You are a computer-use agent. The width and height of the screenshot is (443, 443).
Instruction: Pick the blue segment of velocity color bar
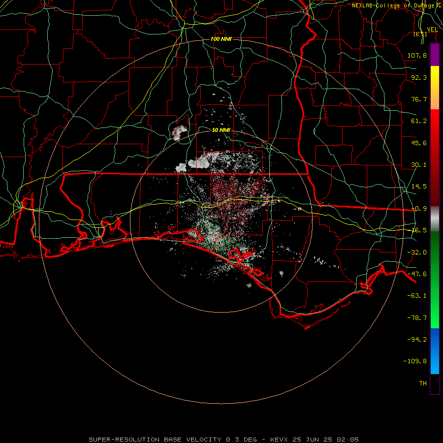pyautogui.click(x=435, y=351)
